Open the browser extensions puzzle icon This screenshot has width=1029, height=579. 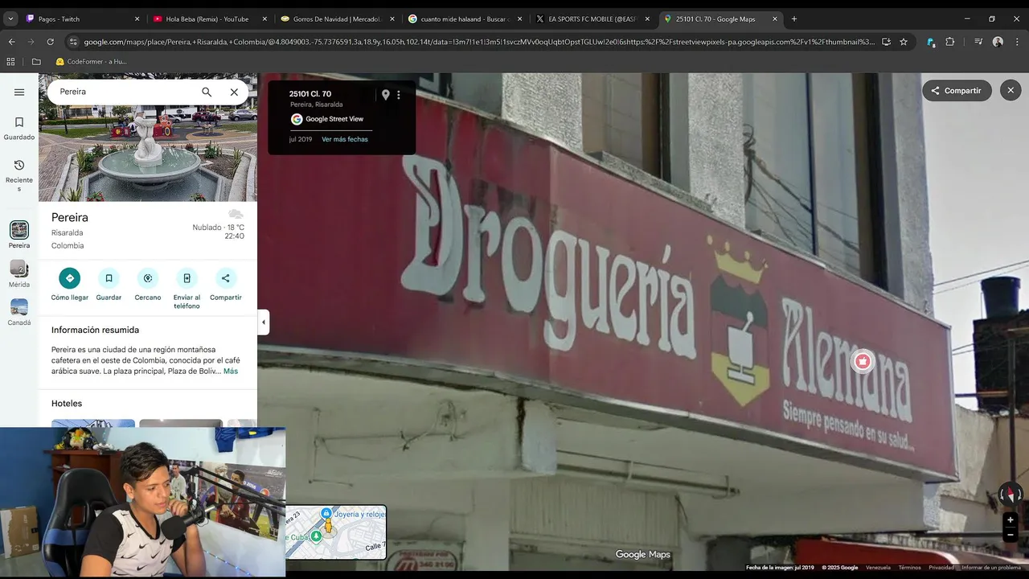pos(950,42)
